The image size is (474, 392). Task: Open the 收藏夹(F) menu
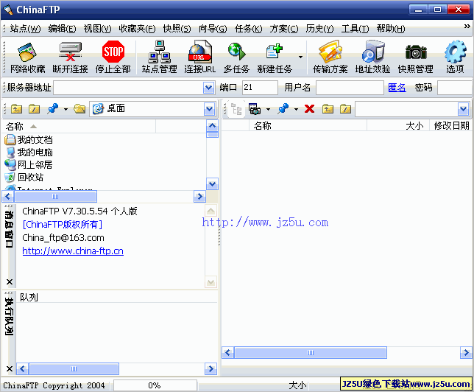point(137,29)
